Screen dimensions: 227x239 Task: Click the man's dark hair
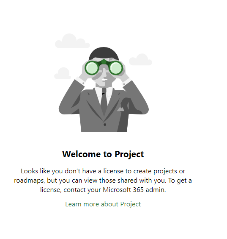(104, 53)
